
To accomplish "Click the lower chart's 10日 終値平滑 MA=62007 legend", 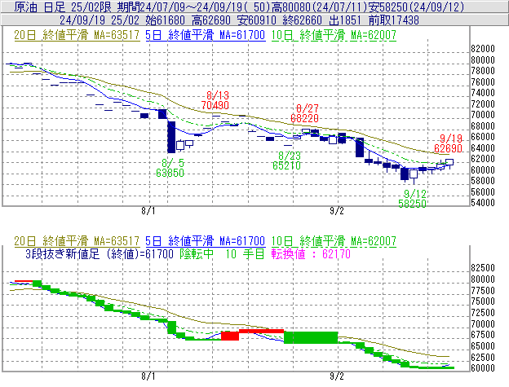I will click(334, 241).
